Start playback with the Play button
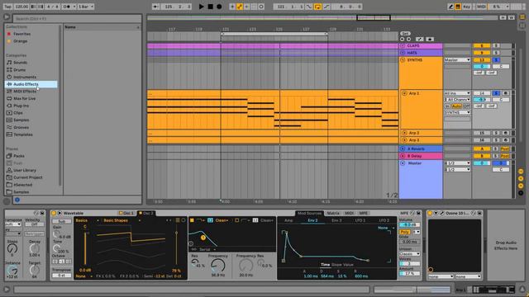The height and width of the screenshot is (297, 529). (x=201, y=7)
